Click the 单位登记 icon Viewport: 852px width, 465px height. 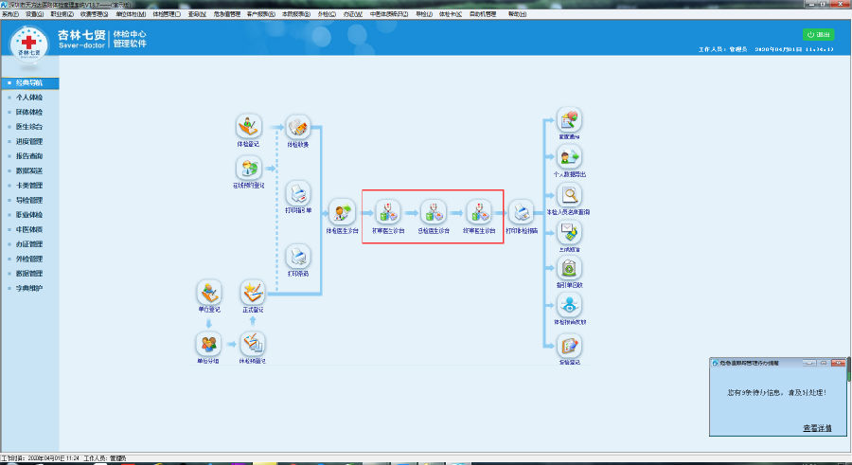[x=208, y=292]
